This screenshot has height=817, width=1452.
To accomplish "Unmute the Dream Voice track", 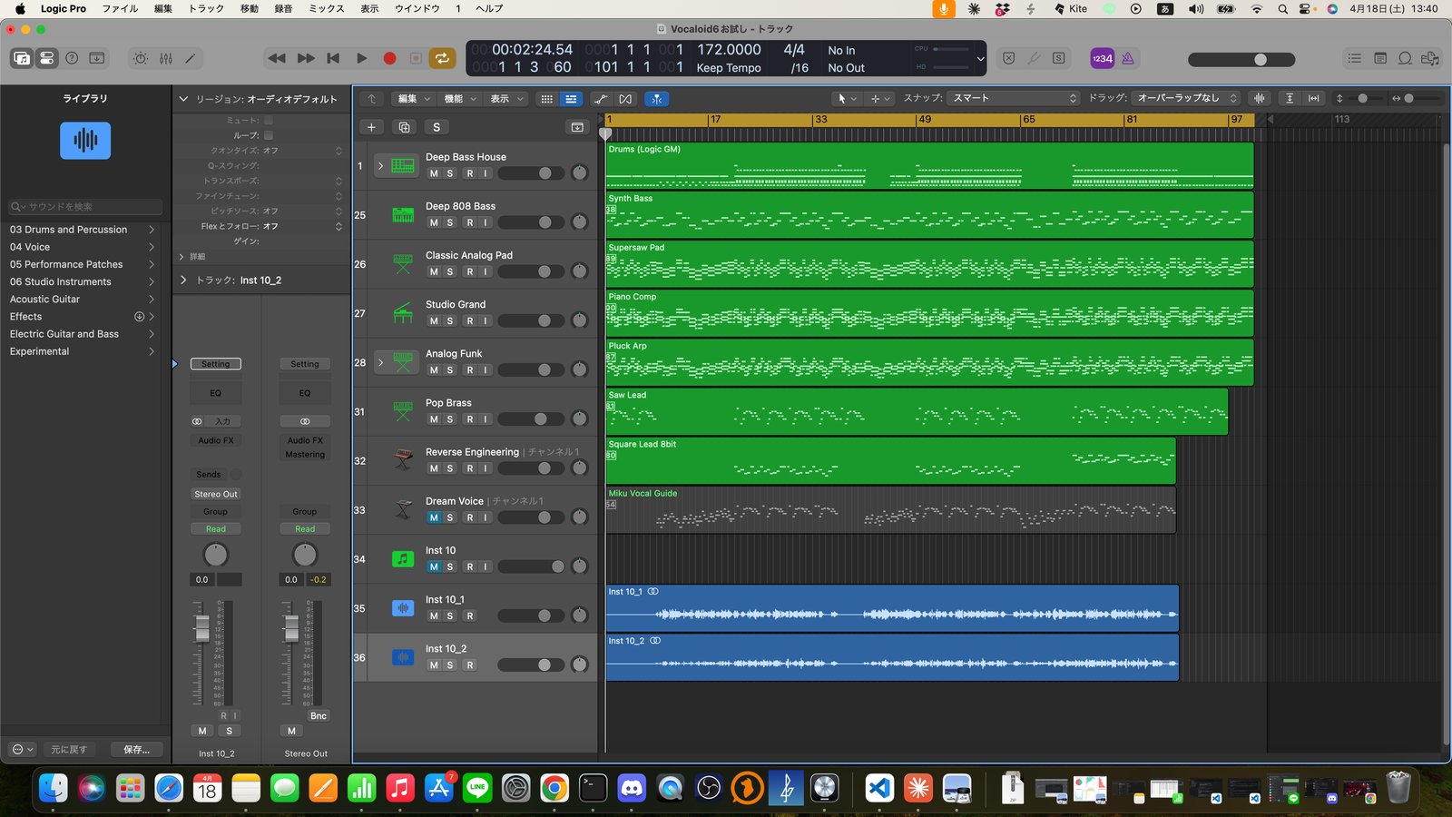I will 434,517.
